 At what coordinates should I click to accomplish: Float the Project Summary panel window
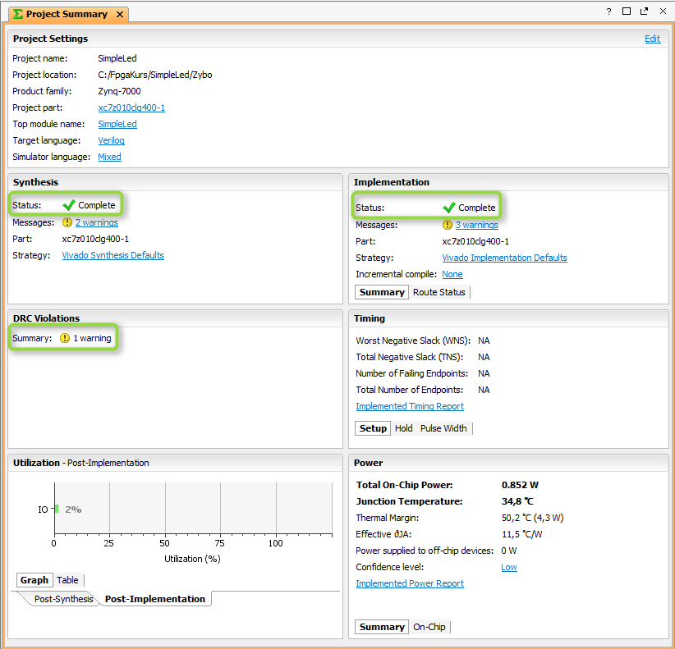[x=644, y=11]
